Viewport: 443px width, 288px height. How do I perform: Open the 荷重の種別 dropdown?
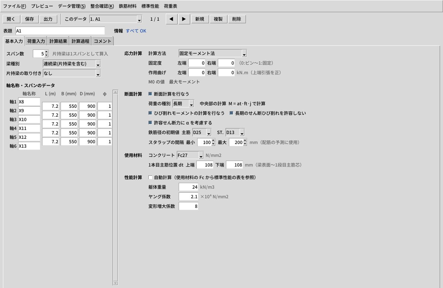tap(183, 103)
